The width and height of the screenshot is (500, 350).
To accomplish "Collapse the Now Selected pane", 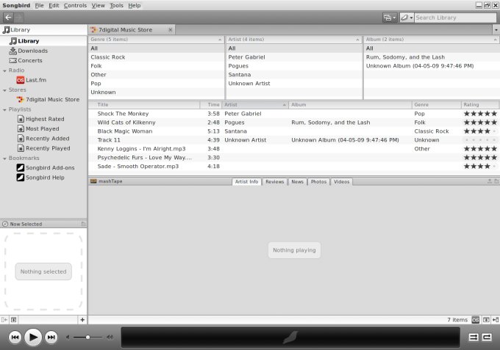I will (83, 224).
